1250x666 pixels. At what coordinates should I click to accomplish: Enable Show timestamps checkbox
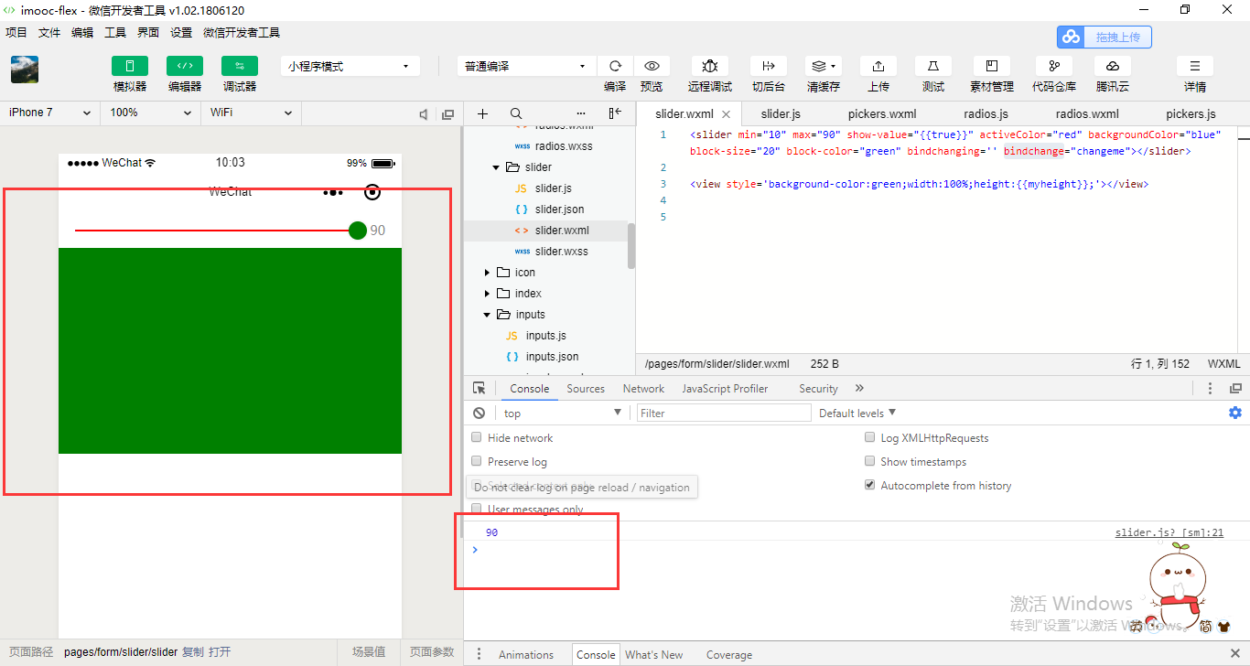[x=870, y=461]
